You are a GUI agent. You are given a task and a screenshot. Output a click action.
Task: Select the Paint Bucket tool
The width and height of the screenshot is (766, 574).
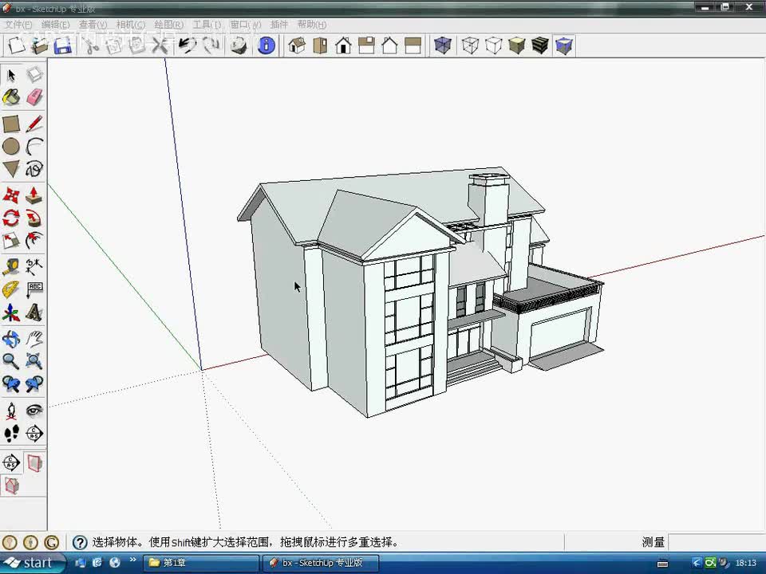click(x=11, y=98)
